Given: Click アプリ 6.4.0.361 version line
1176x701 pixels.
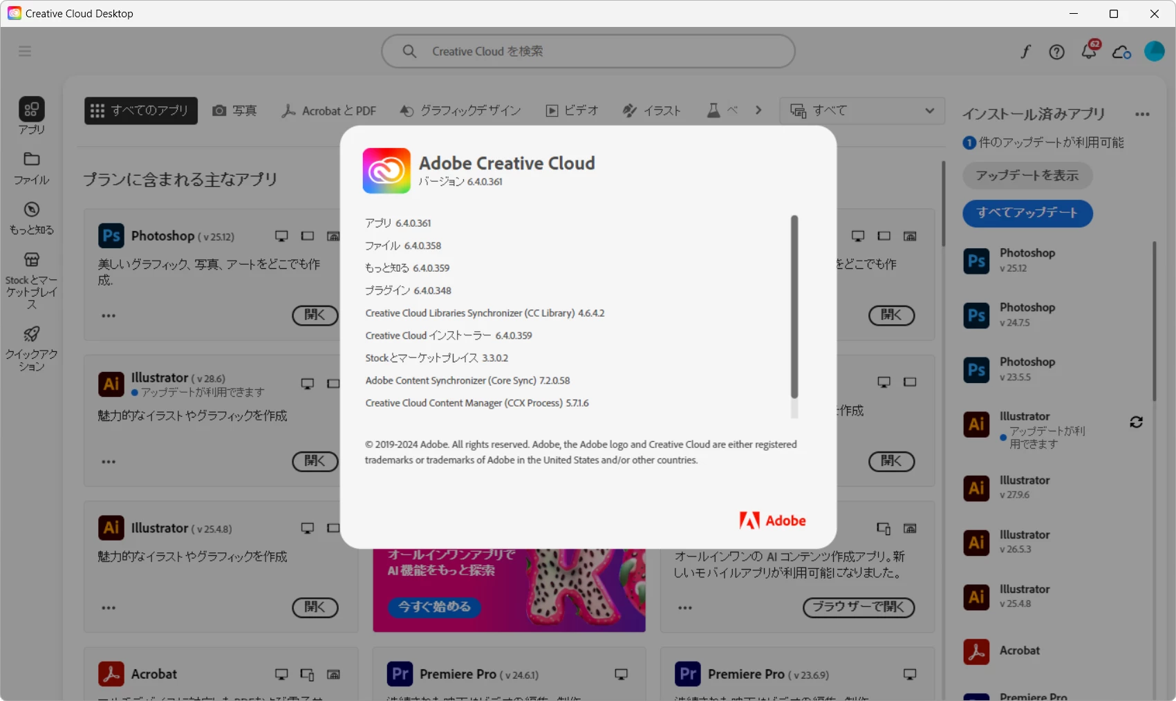Looking at the screenshot, I should click(x=398, y=223).
